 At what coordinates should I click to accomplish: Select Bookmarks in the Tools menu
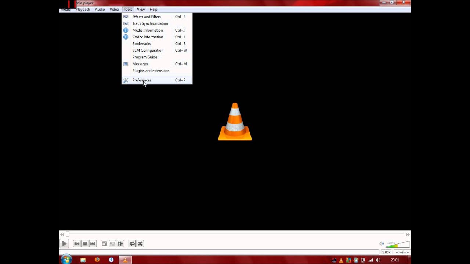click(x=157, y=44)
